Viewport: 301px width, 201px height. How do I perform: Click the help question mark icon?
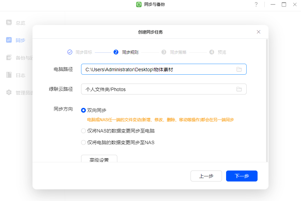[x=256, y=4]
